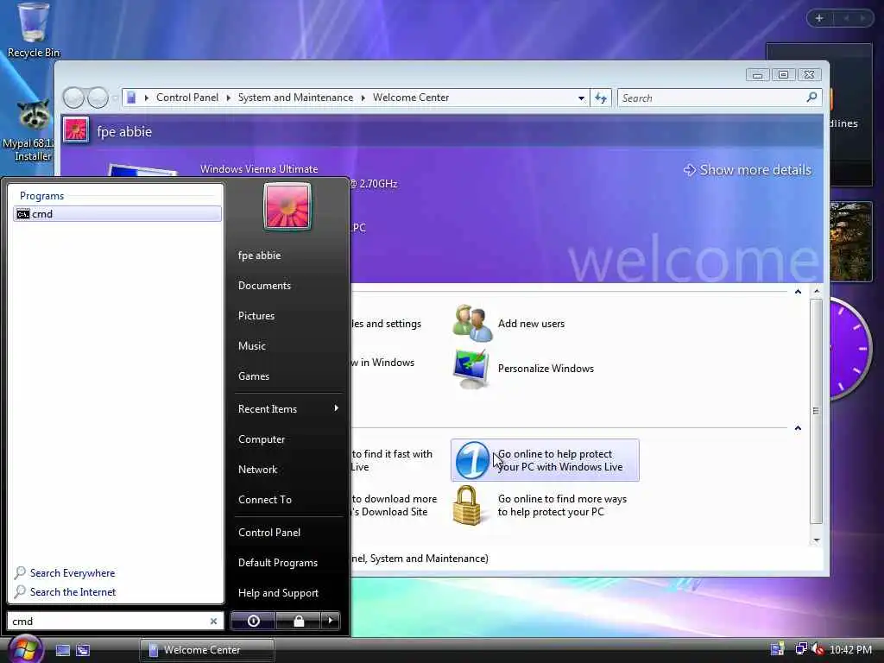Expand the arrow after System and Maintenance breadcrumb
Image resolution: width=884 pixels, height=663 pixels.
click(363, 98)
